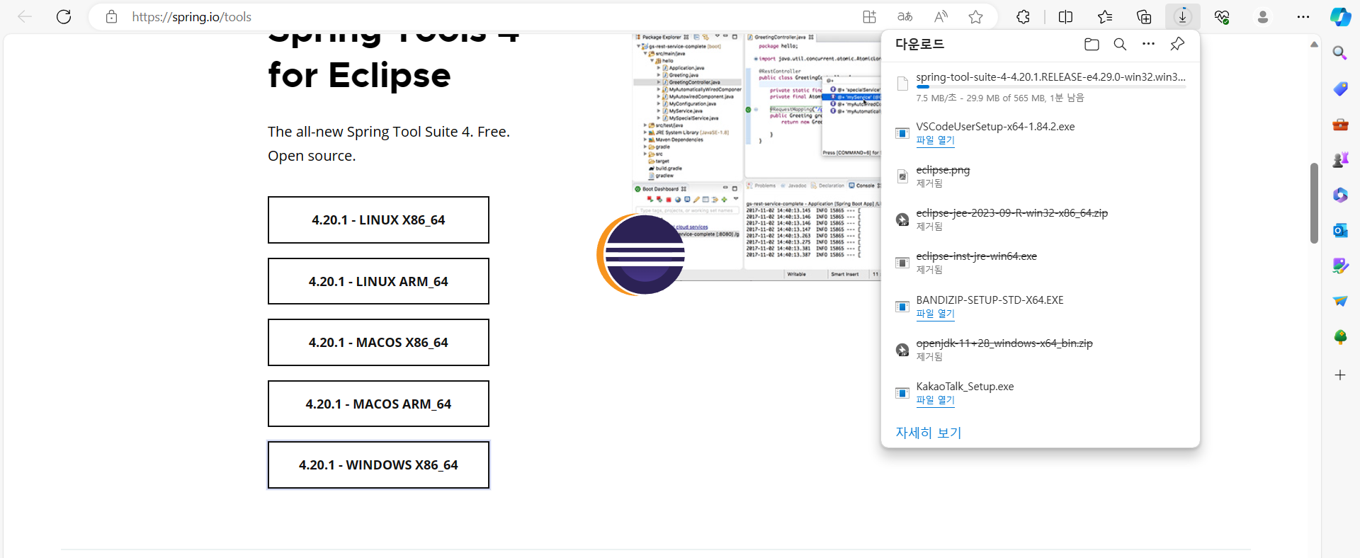Click the back arrow in the browser toolbar
The height and width of the screenshot is (558, 1360).
tap(25, 17)
